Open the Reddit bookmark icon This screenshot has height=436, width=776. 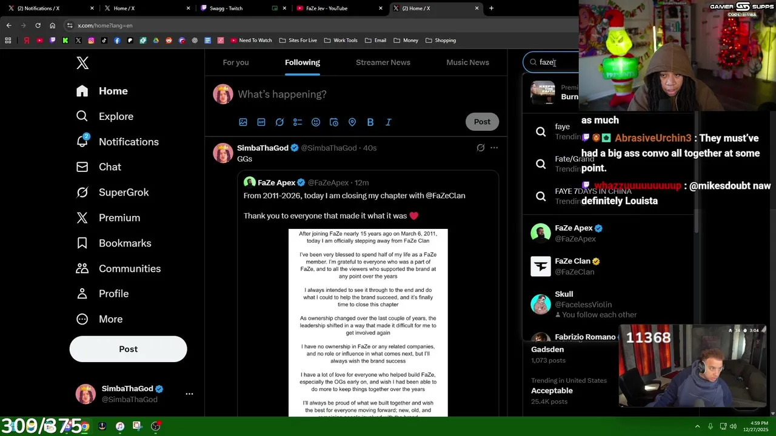pos(169,41)
